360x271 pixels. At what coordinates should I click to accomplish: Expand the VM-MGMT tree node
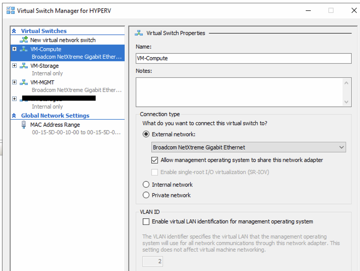[x=14, y=82]
